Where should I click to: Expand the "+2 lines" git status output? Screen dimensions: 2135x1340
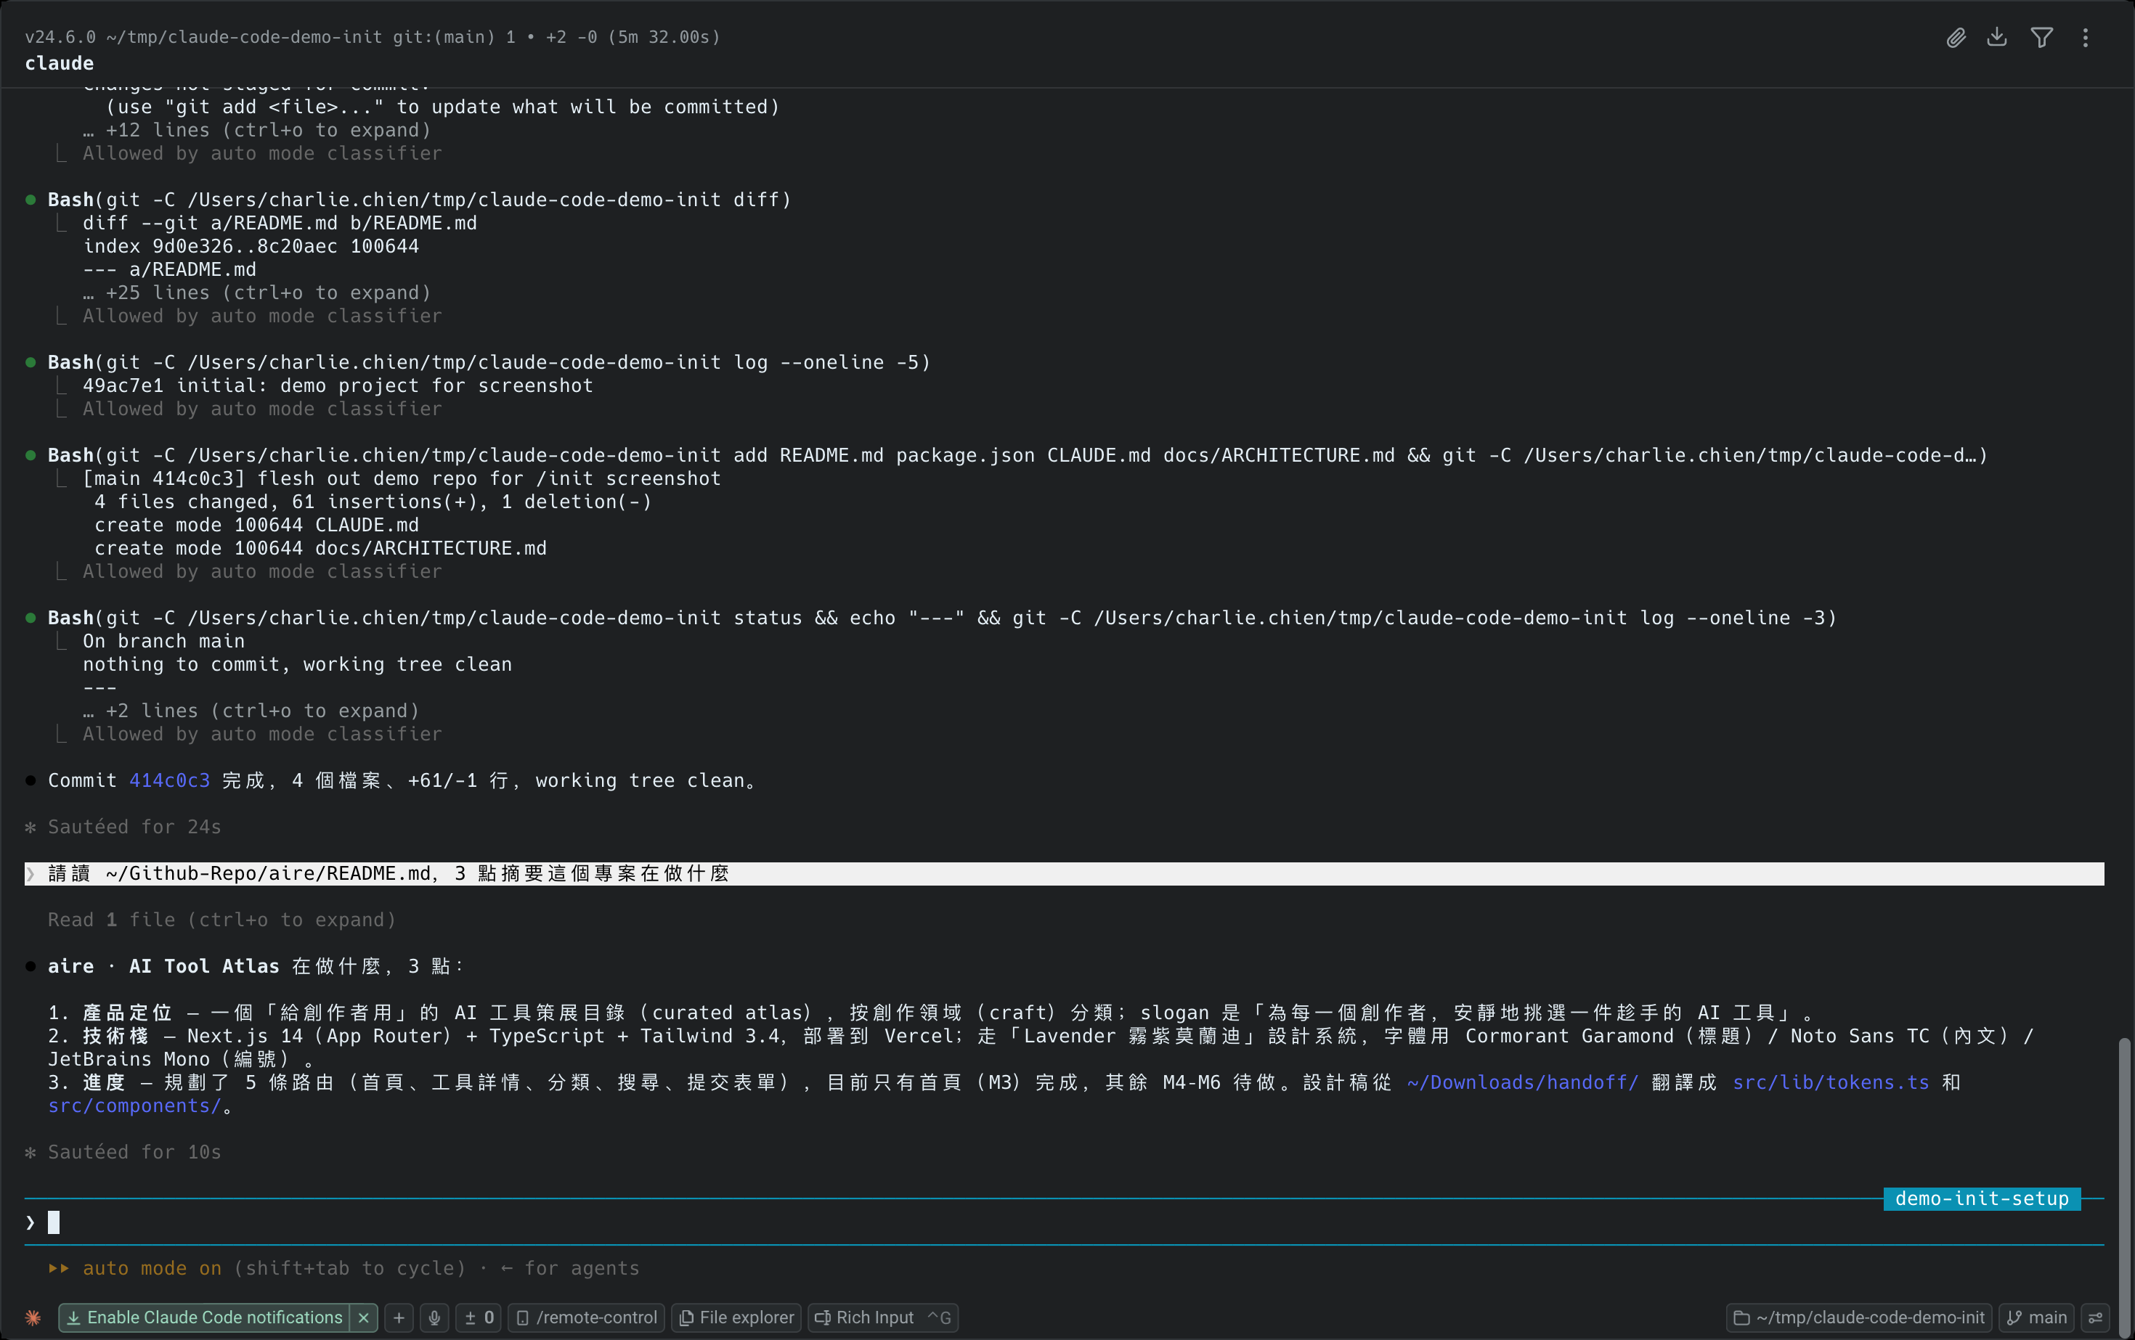251,711
